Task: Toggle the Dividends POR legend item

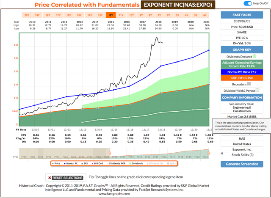Action: tap(116, 163)
